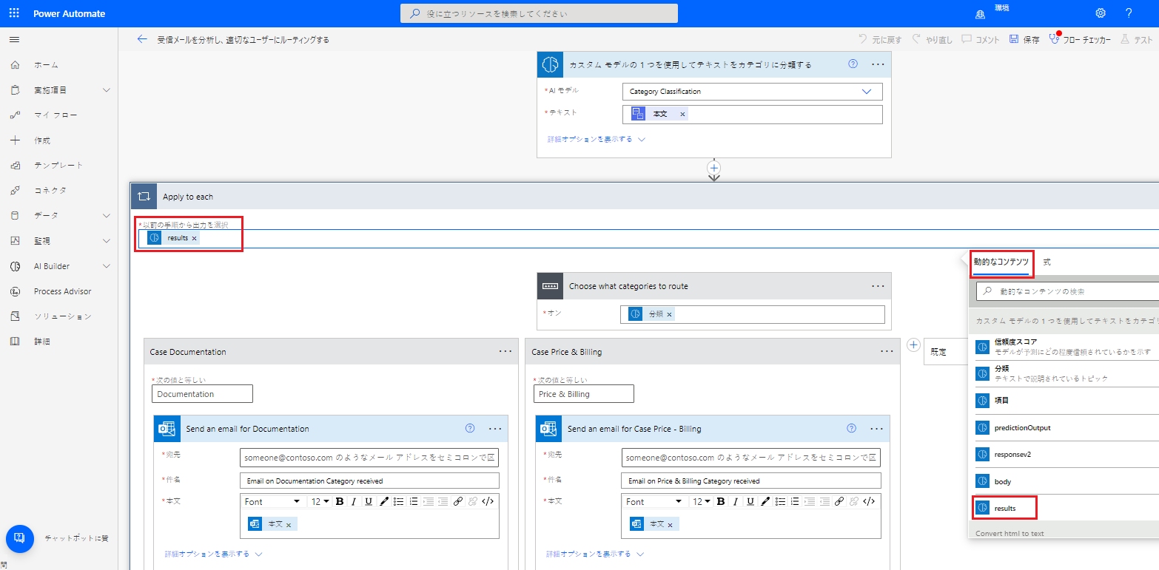The image size is (1159, 570).
Task: Open the font color picker in the Price - Billing email
Action: coord(766,502)
